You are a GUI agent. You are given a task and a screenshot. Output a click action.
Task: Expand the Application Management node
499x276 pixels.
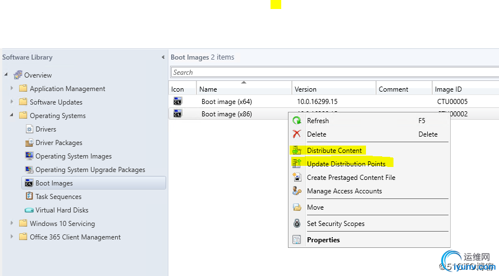(x=12, y=89)
